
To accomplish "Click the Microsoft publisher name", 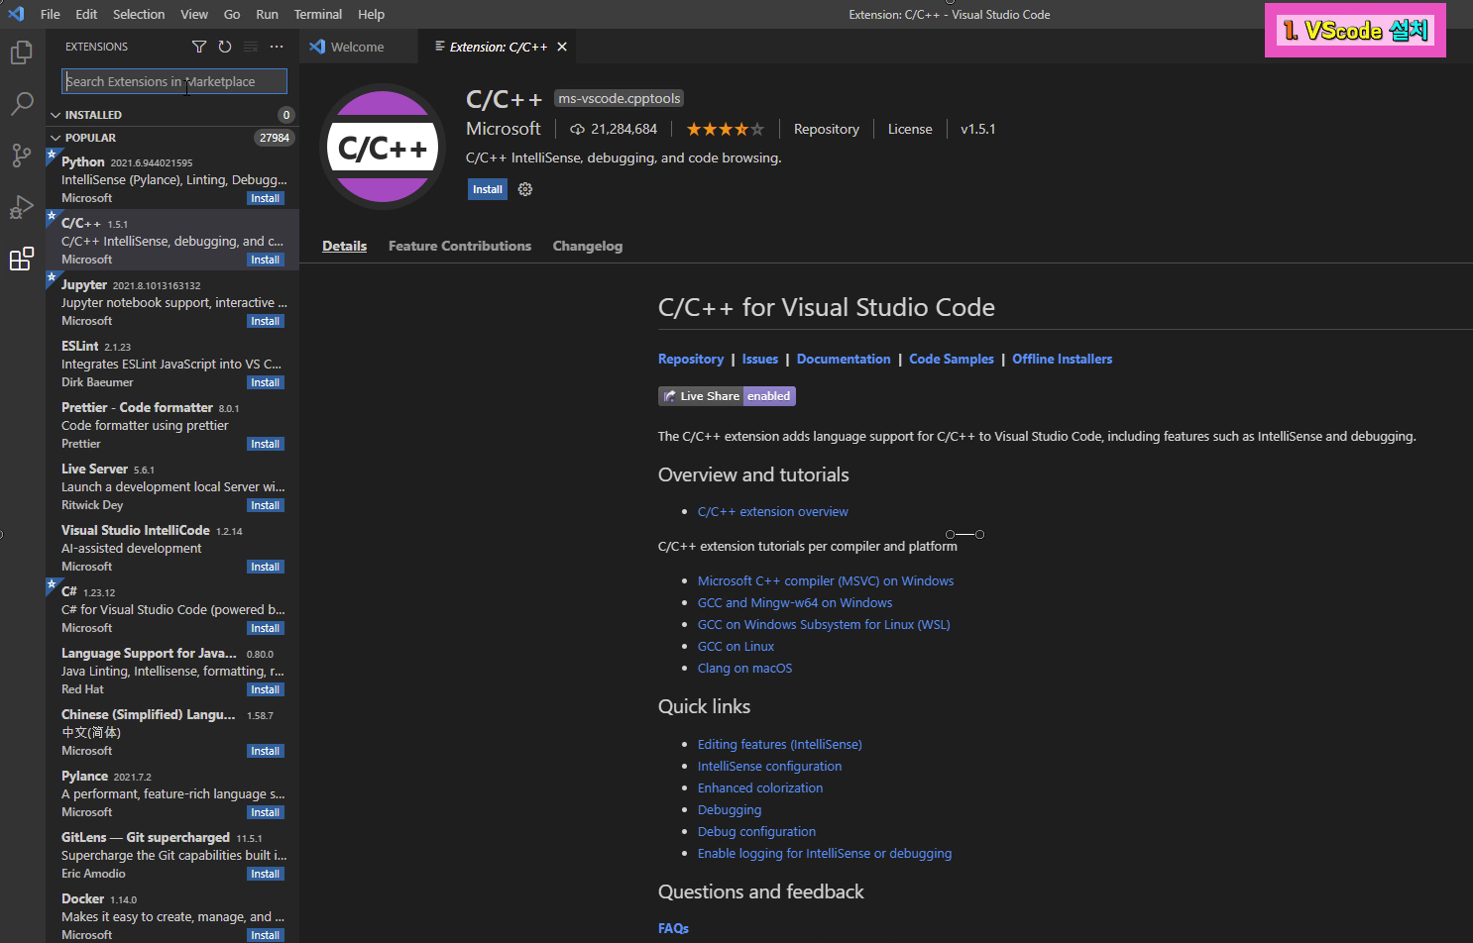I will (x=504, y=129).
